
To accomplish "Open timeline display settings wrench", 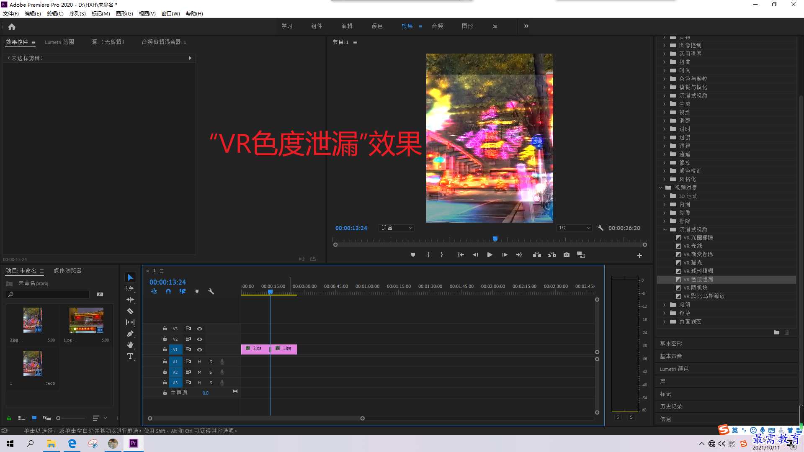I will tap(211, 291).
